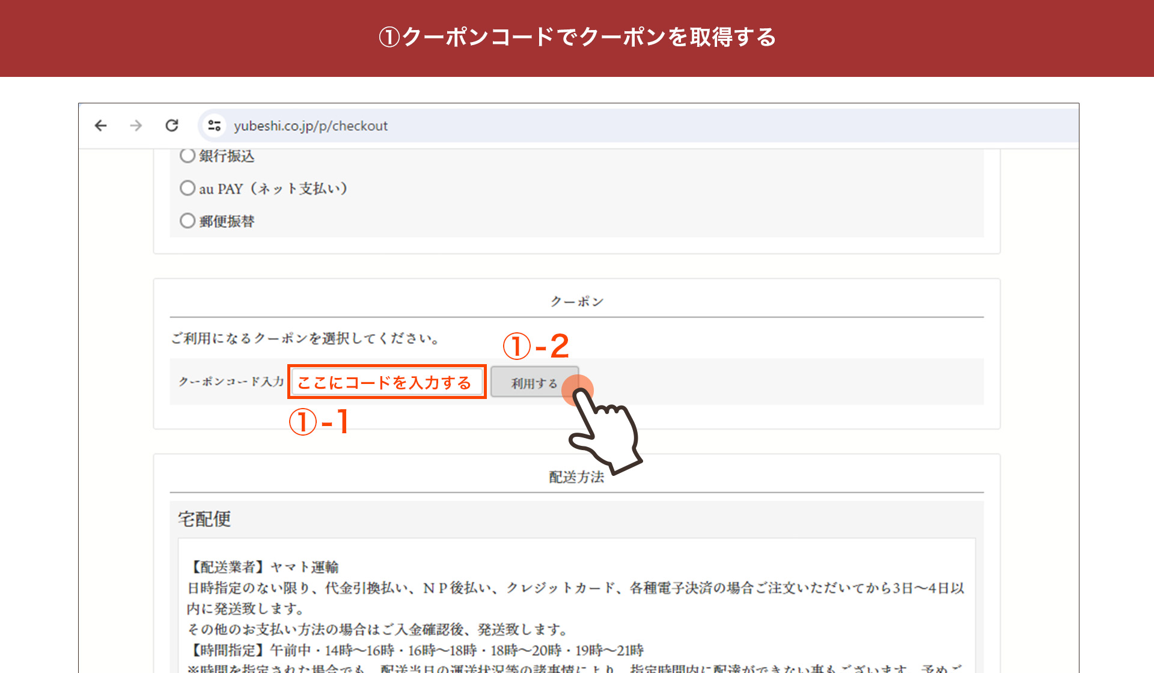Click the red banner title about coupon codes
Image resolution: width=1154 pixels, height=673 pixels.
[577, 37]
